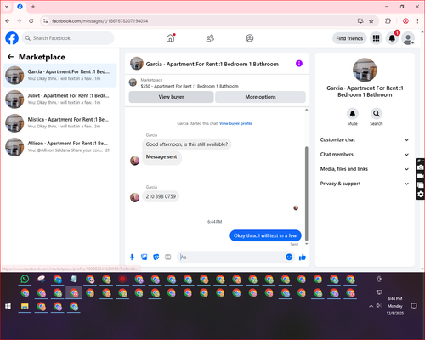Click the Search icon in chat details
This screenshot has height=340, width=425.
coord(377,114)
